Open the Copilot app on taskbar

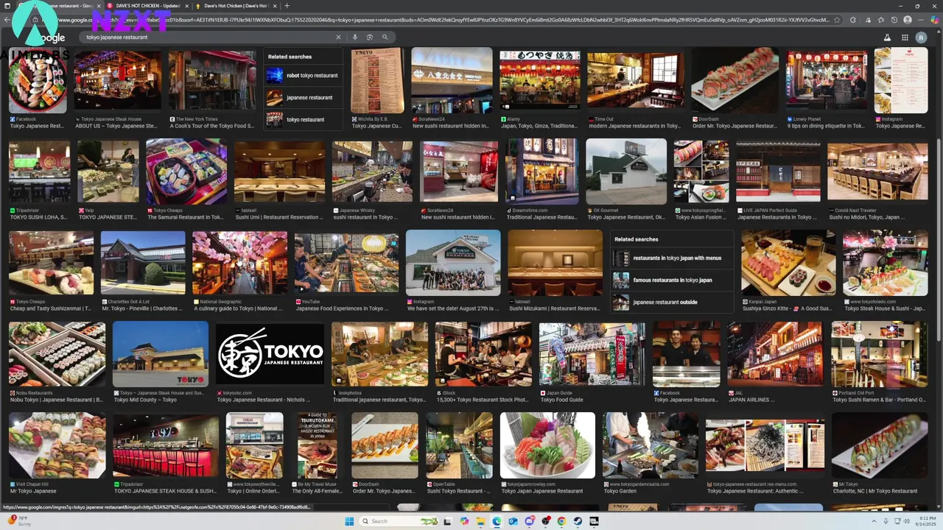463,521
